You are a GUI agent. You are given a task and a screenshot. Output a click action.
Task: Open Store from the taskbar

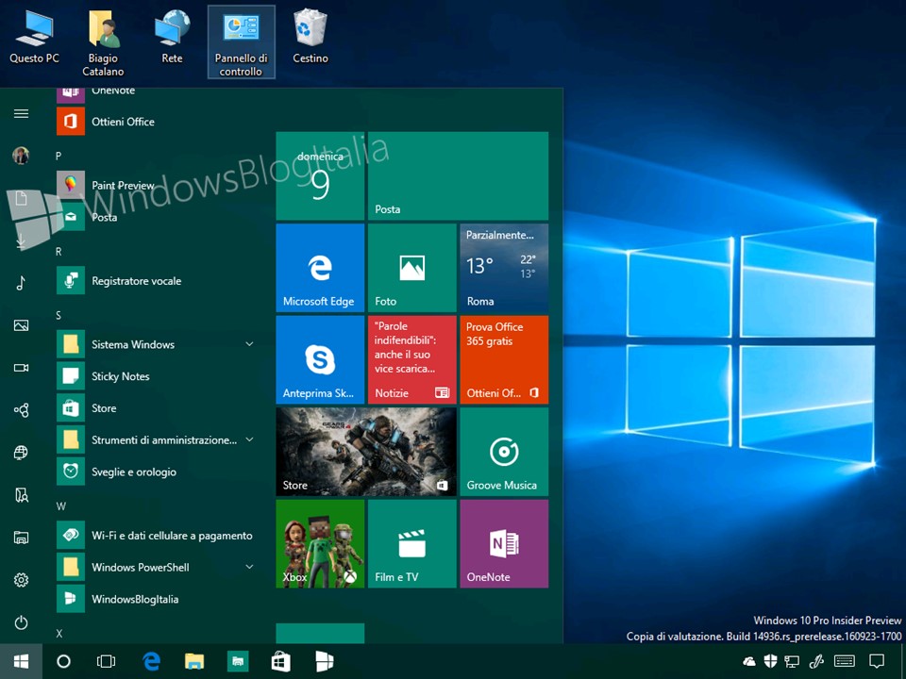[x=281, y=661]
